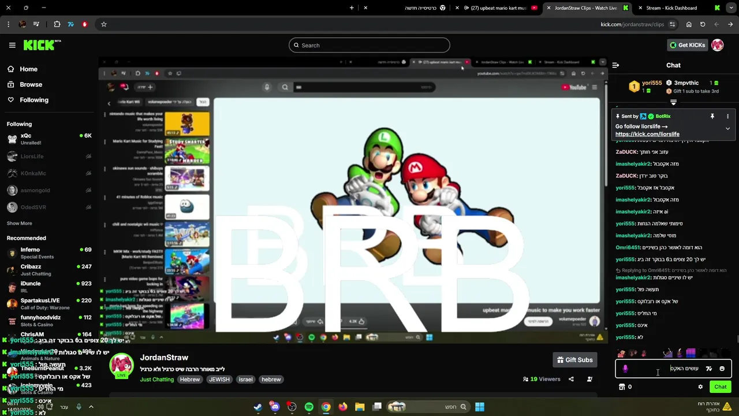
Task: Open Spotify from the taskbar
Action: coord(309,407)
